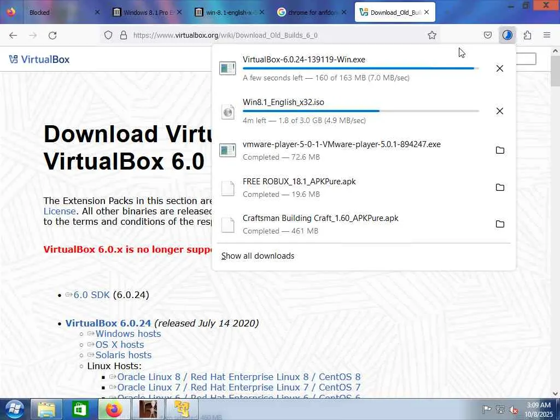Click the page vertical scrollbar thumb
The width and height of the screenshot is (560, 420).
[x=555, y=71]
